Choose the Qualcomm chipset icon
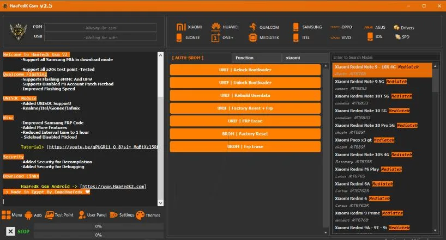The image size is (446, 240). (x=253, y=27)
